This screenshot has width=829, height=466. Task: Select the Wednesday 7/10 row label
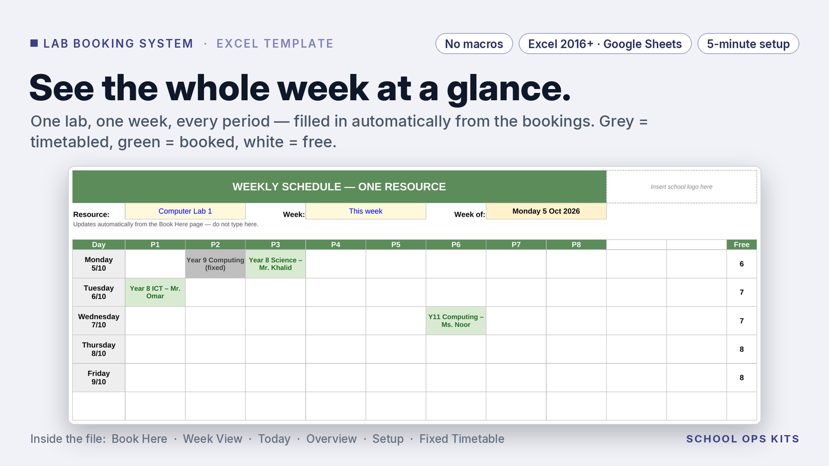click(x=99, y=321)
